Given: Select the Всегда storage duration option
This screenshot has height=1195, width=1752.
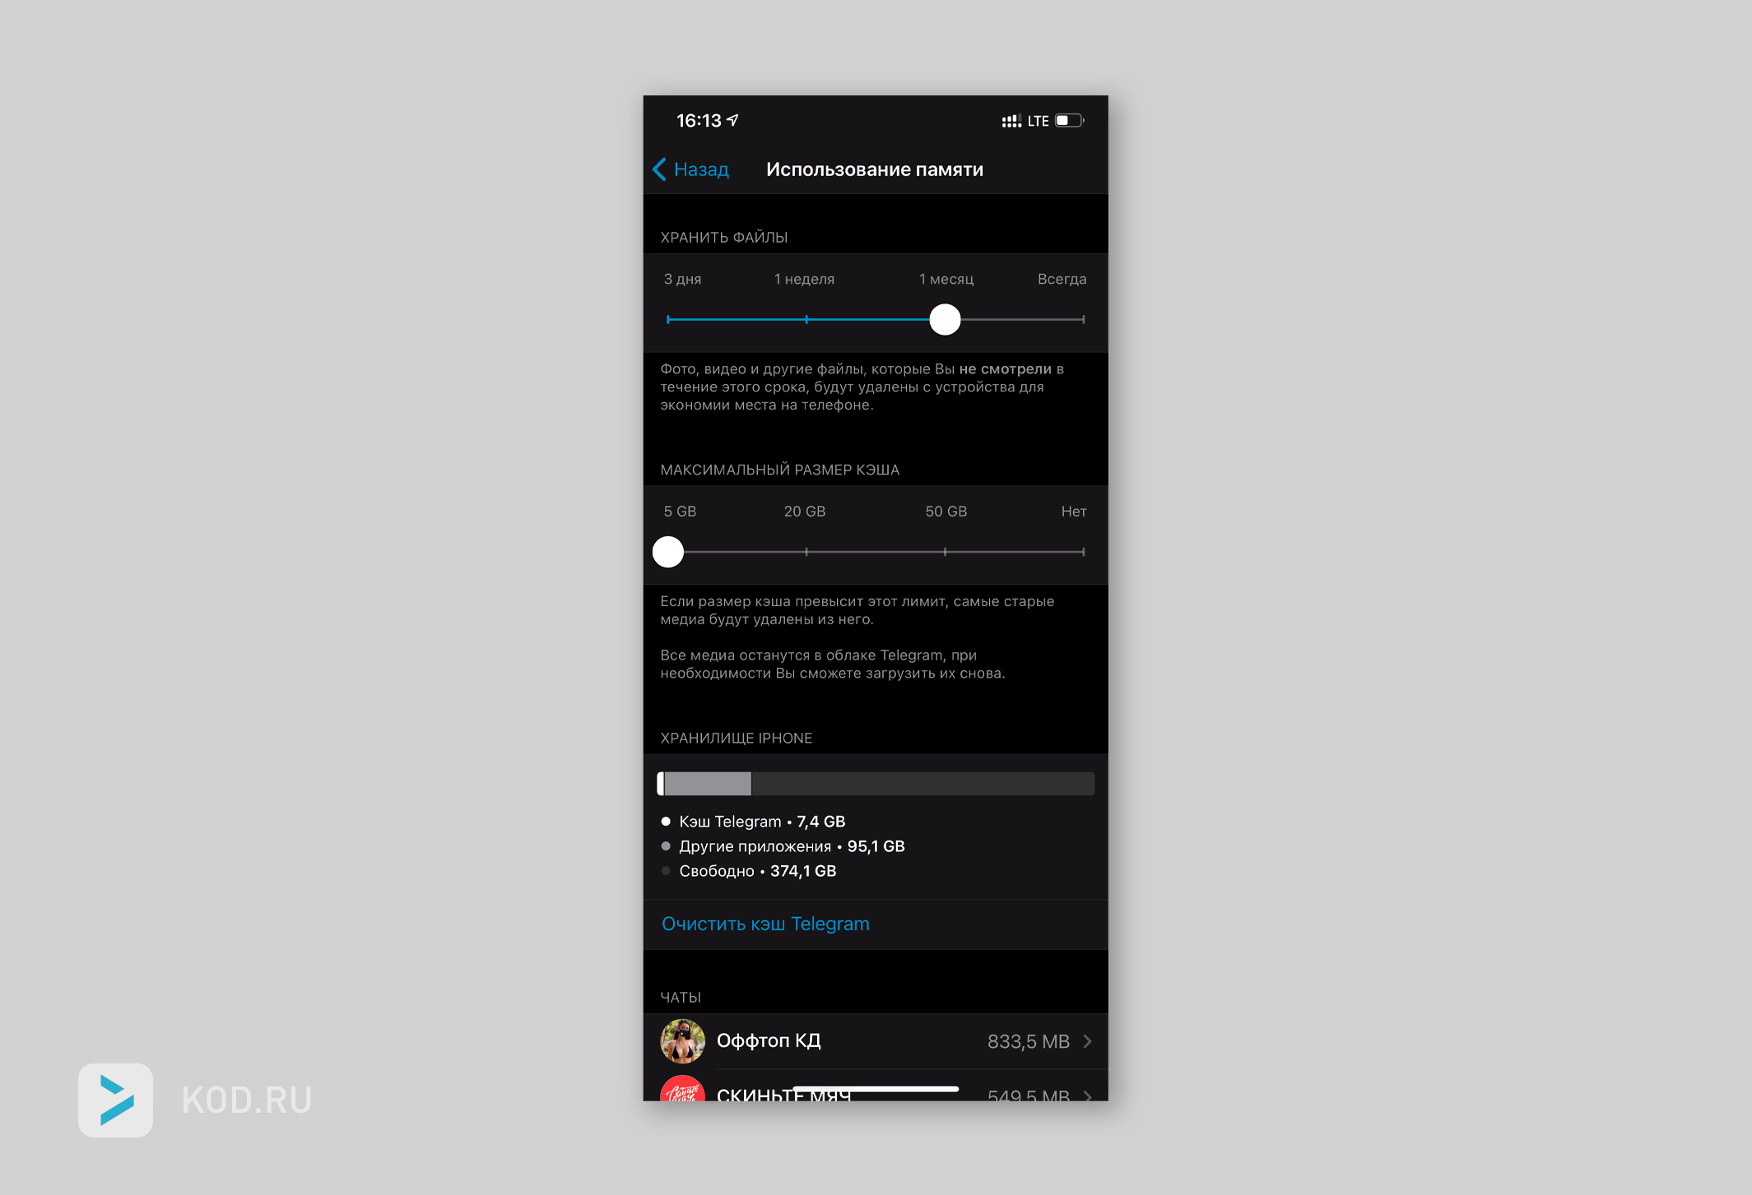Looking at the screenshot, I should pyautogui.click(x=1088, y=319).
